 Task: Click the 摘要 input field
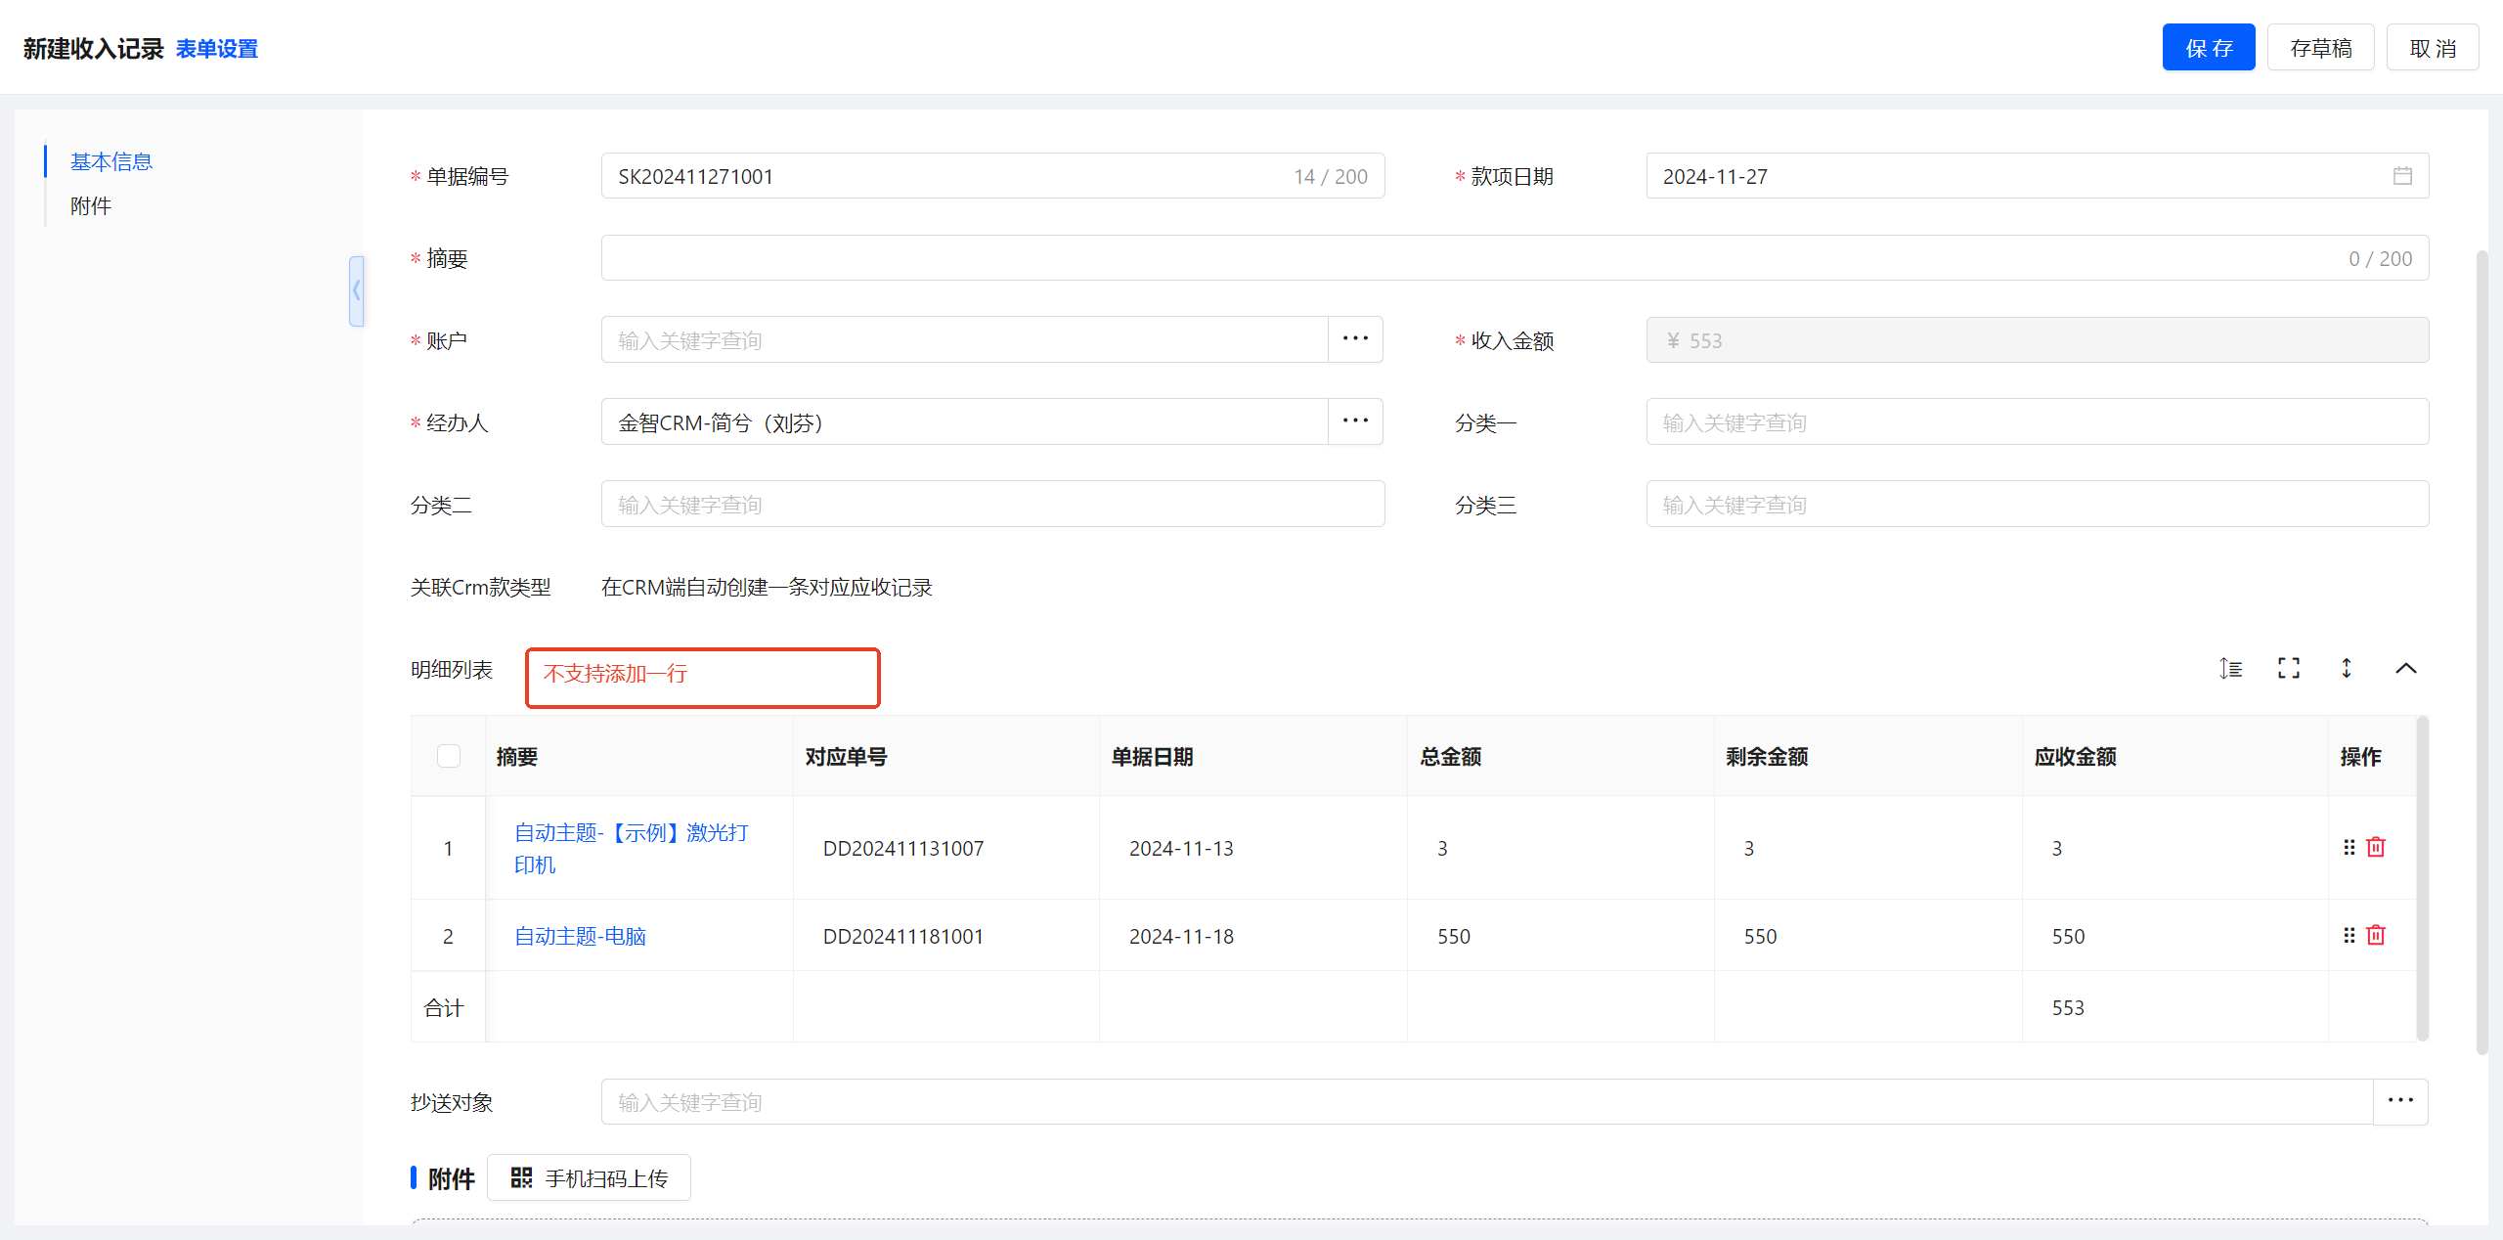[1467, 258]
